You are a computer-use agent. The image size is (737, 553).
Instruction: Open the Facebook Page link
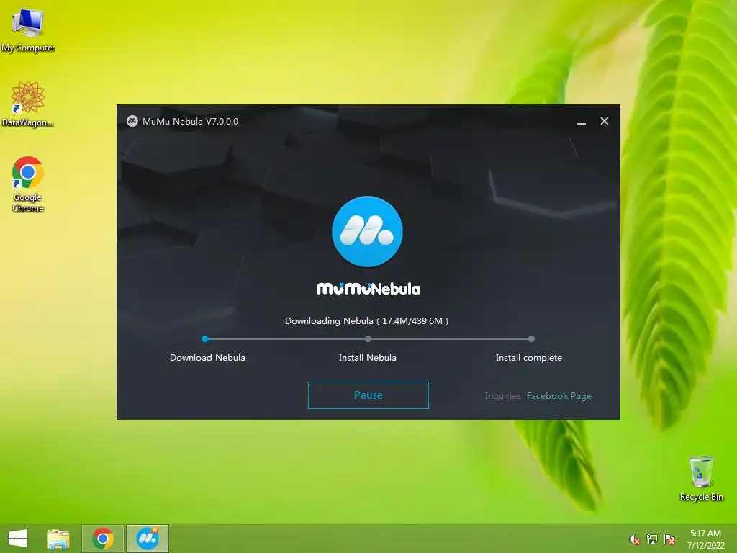pos(559,396)
